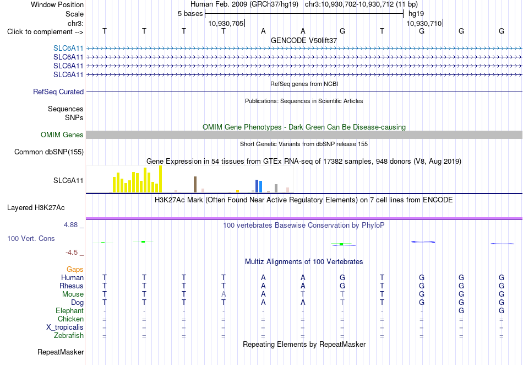Viewport: 523px width, 365px height.
Task: Click the brown bar in GTEx expression chart
Action: point(195,184)
